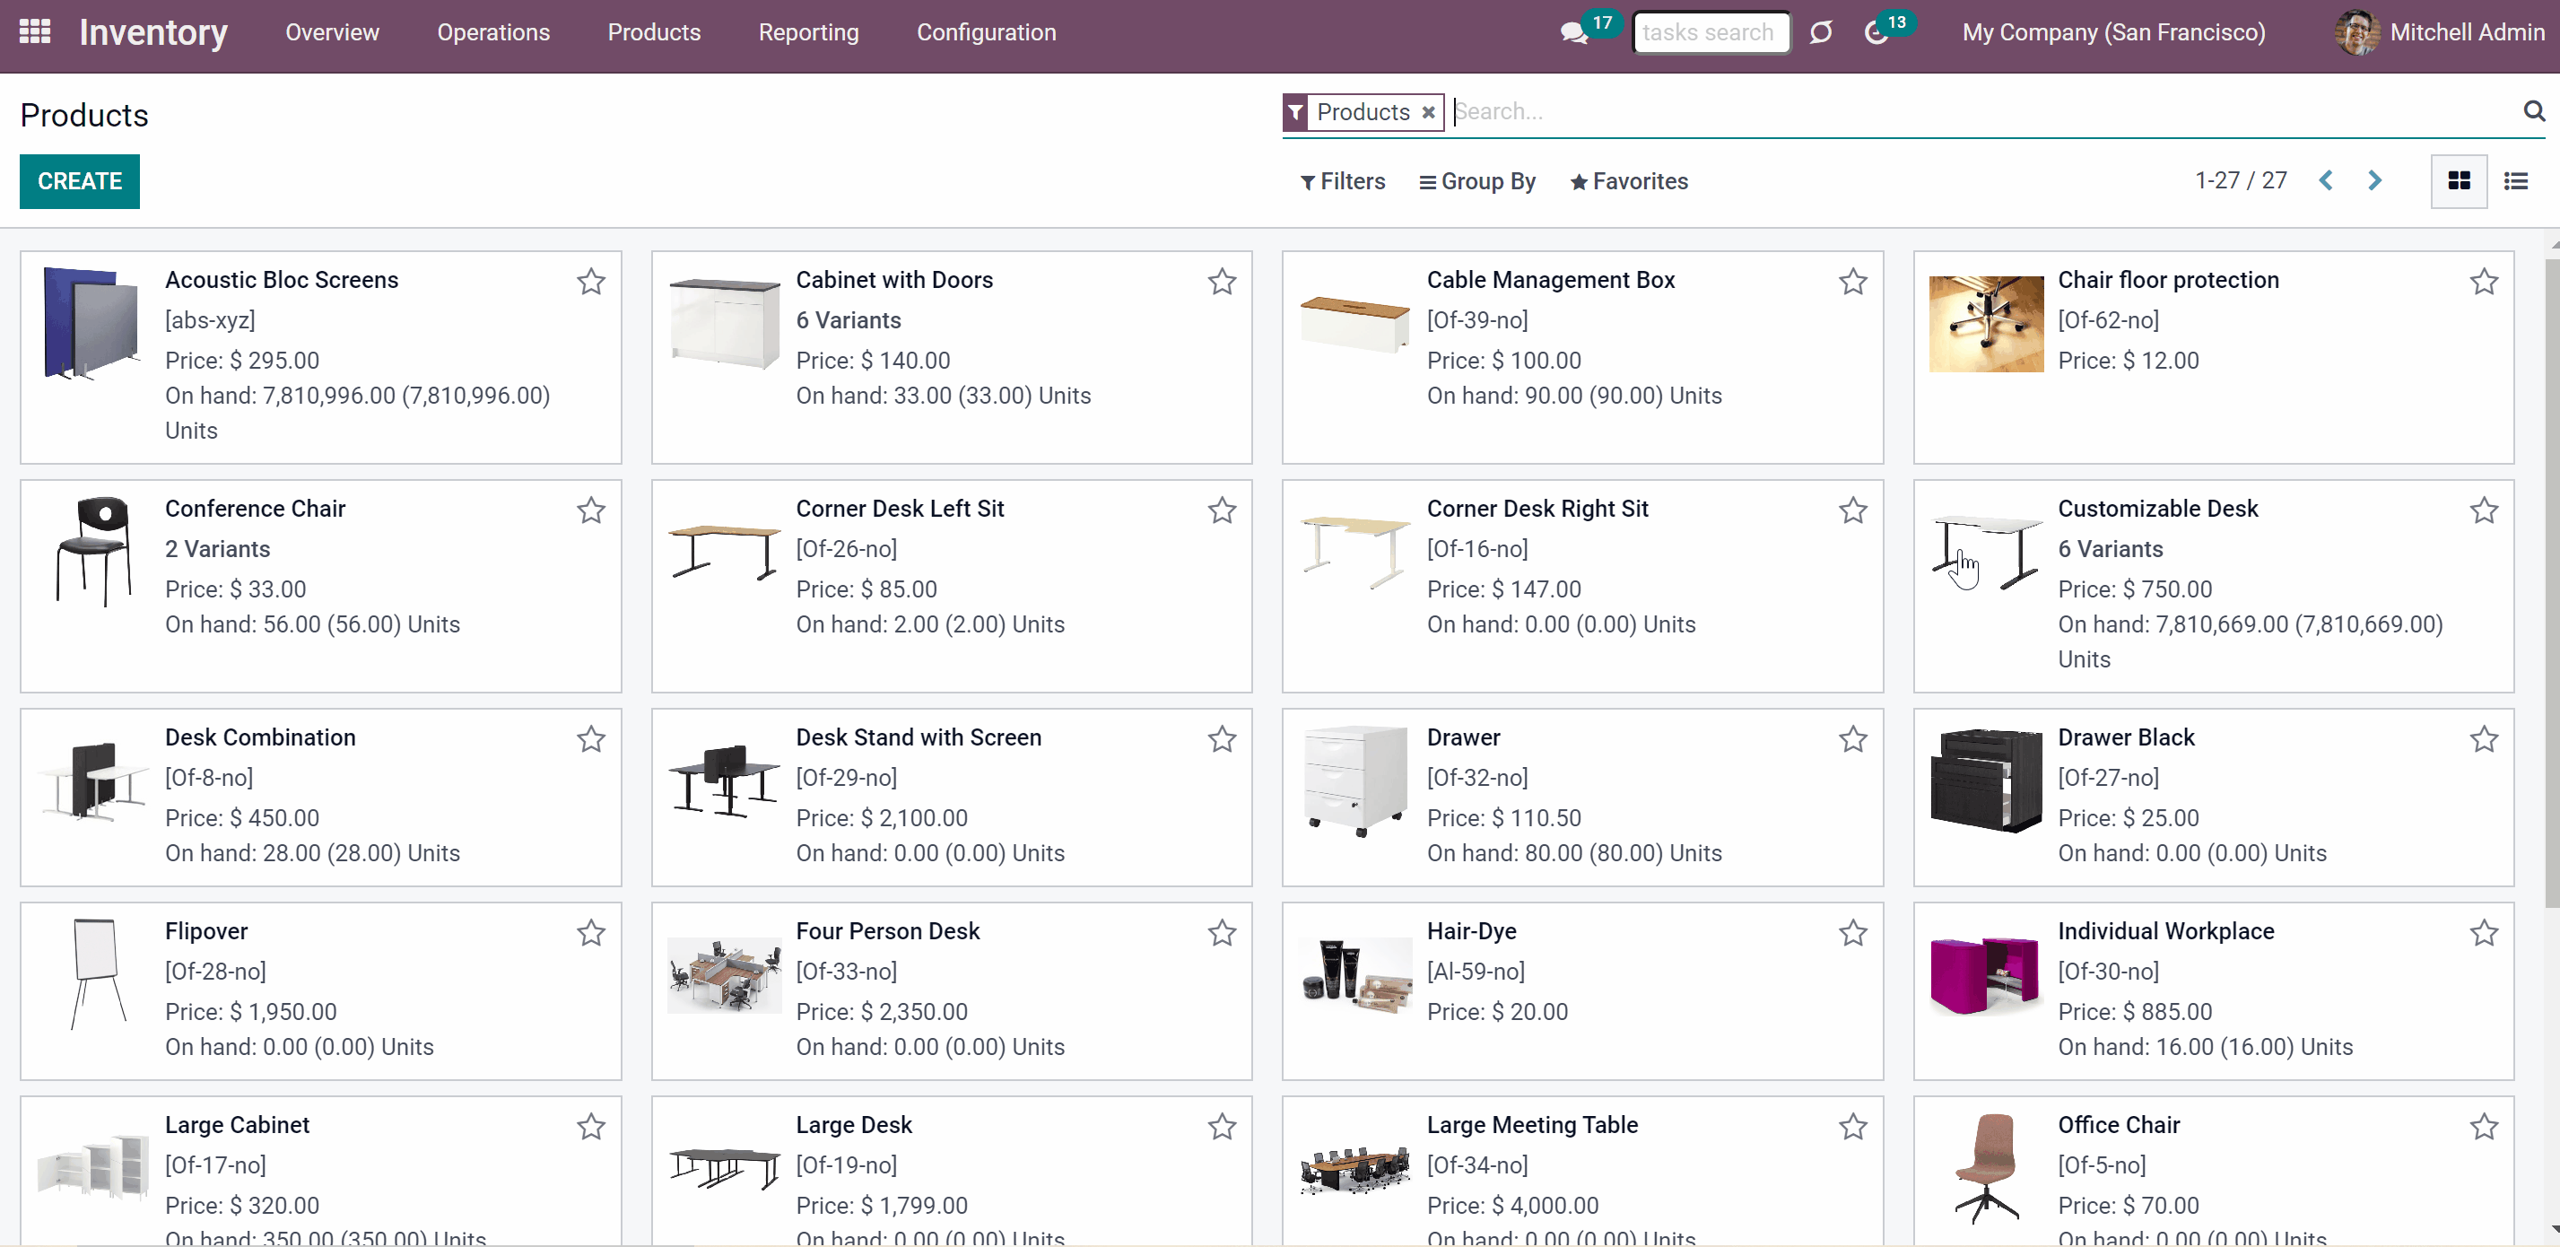
Task: Open the Operations menu
Action: point(493,33)
